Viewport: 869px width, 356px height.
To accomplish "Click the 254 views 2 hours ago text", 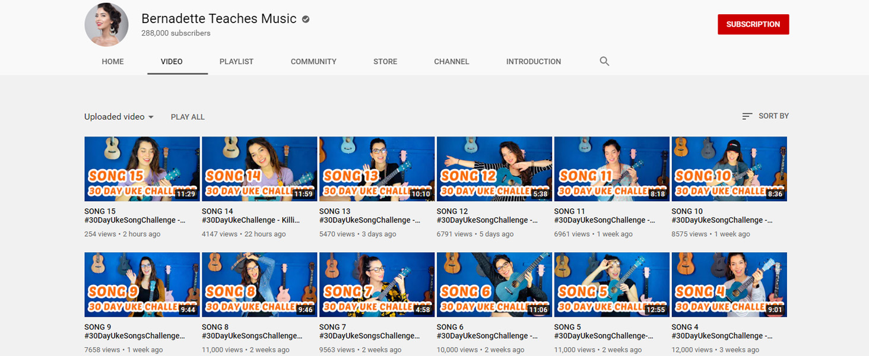I will (x=122, y=234).
